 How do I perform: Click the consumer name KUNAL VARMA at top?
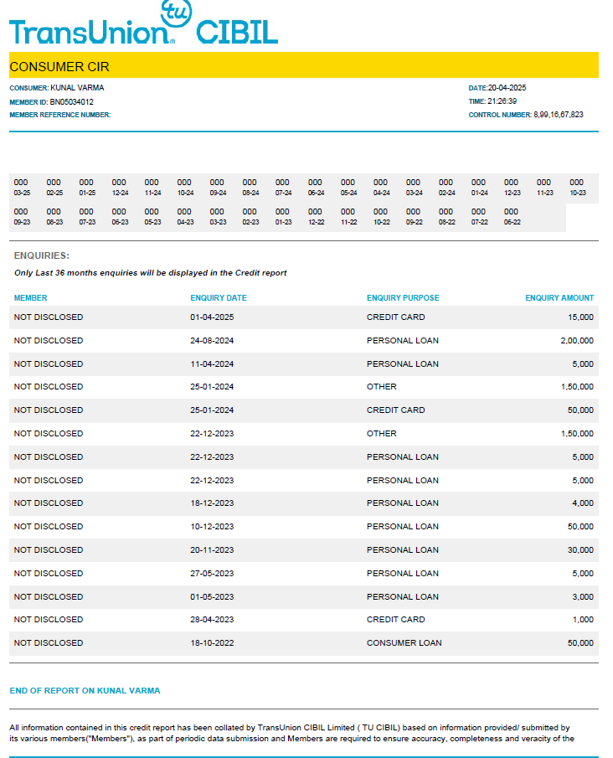tap(77, 88)
